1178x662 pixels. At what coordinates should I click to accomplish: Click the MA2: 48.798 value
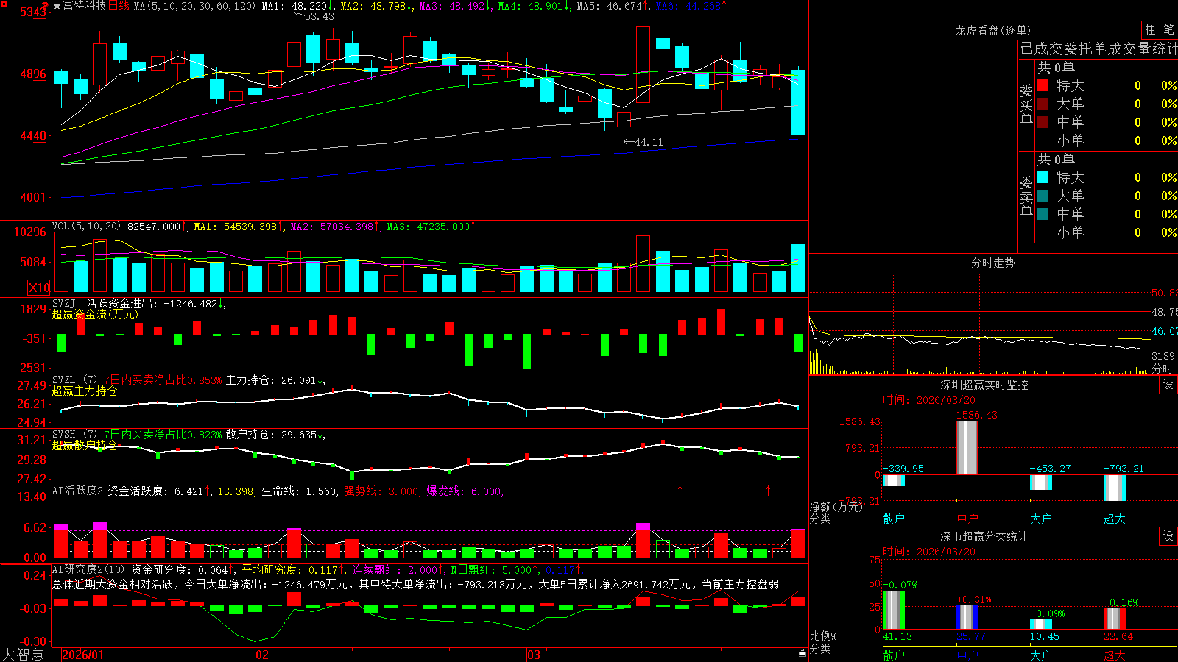tap(373, 6)
